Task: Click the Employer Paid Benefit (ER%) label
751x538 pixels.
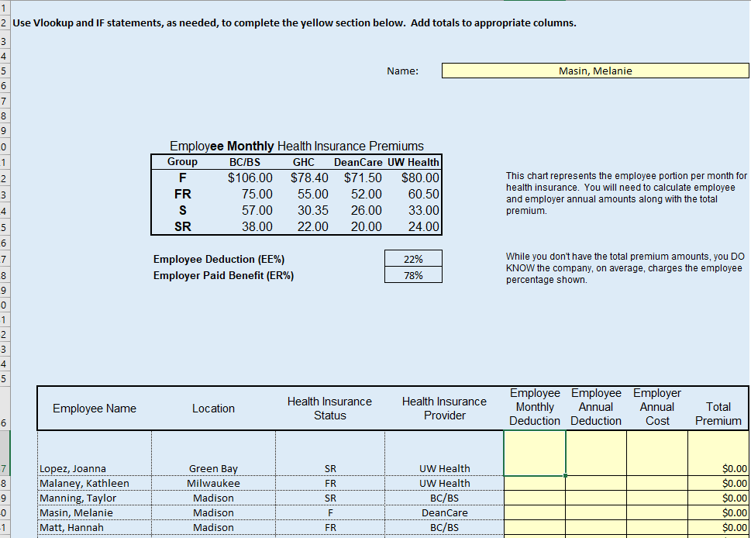Action: coord(223,275)
